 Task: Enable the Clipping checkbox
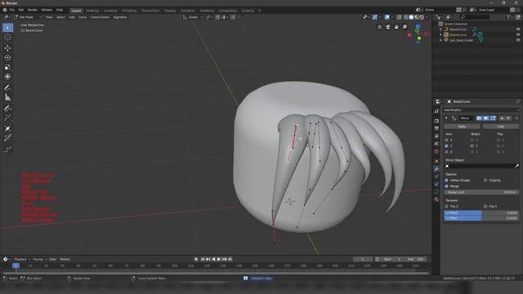pyautogui.click(x=485, y=180)
